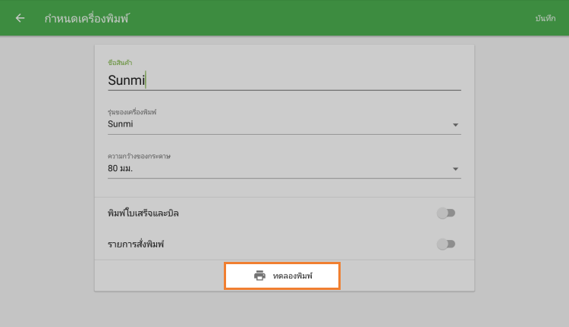Click the ทดลองพิมพ์ test print button

coord(282,276)
